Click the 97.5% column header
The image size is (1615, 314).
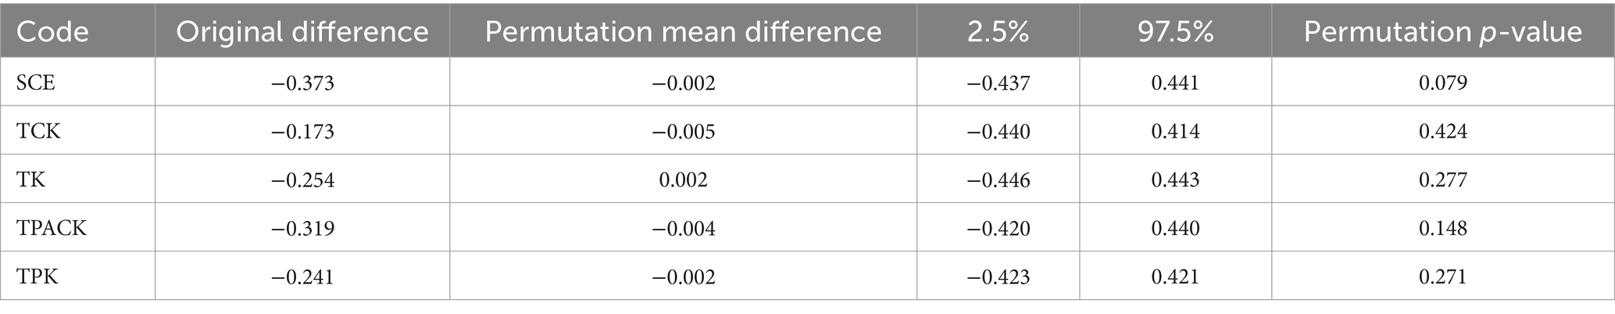1175,32
